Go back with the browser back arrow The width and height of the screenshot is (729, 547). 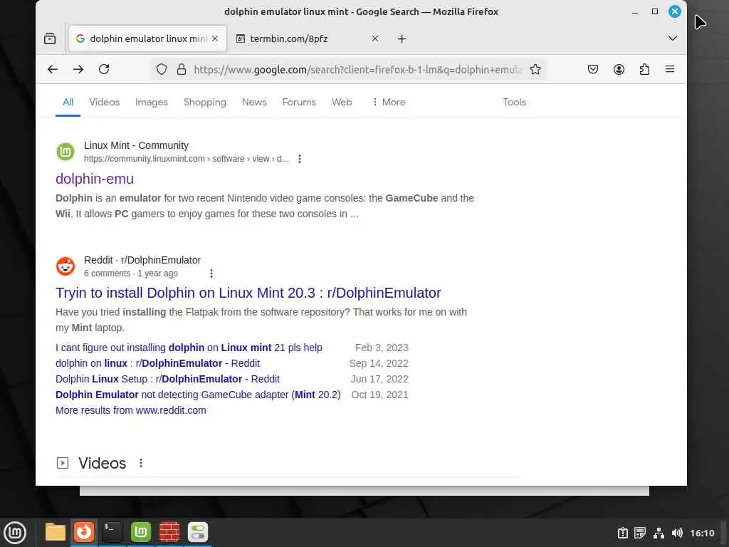click(x=53, y=69)
